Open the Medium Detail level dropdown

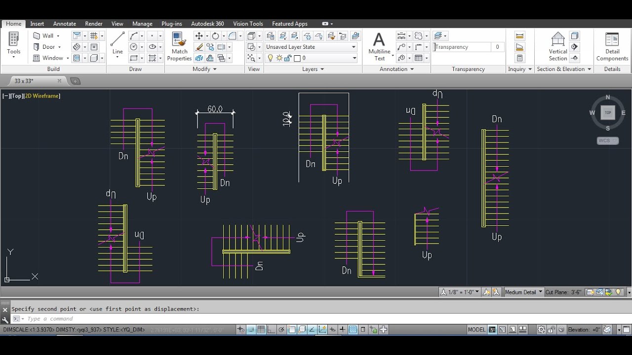pyautogui.click(x=523, y=292)
